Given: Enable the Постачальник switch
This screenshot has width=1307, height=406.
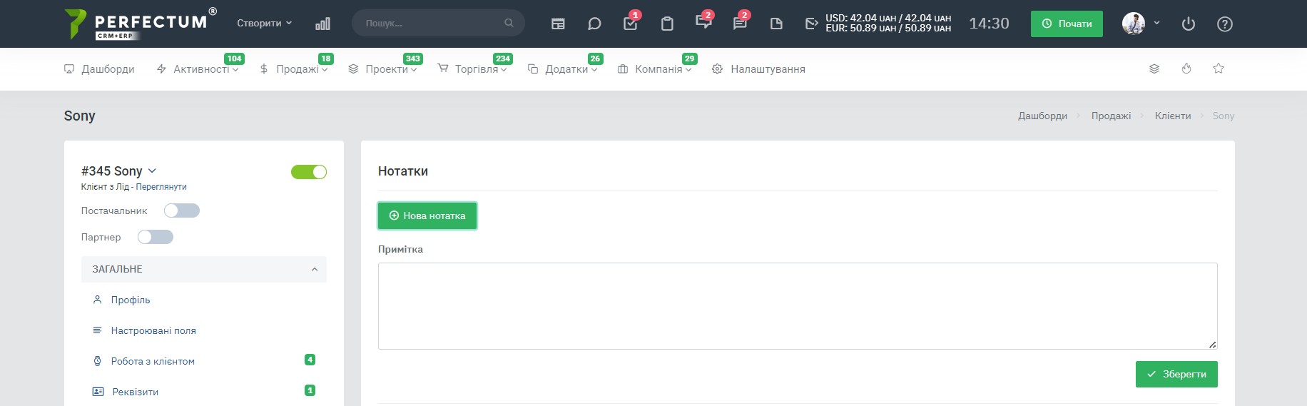Looking at the screenshot, I should 182,210.
